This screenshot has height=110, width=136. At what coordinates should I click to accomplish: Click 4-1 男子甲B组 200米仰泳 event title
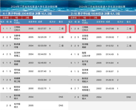27,14
